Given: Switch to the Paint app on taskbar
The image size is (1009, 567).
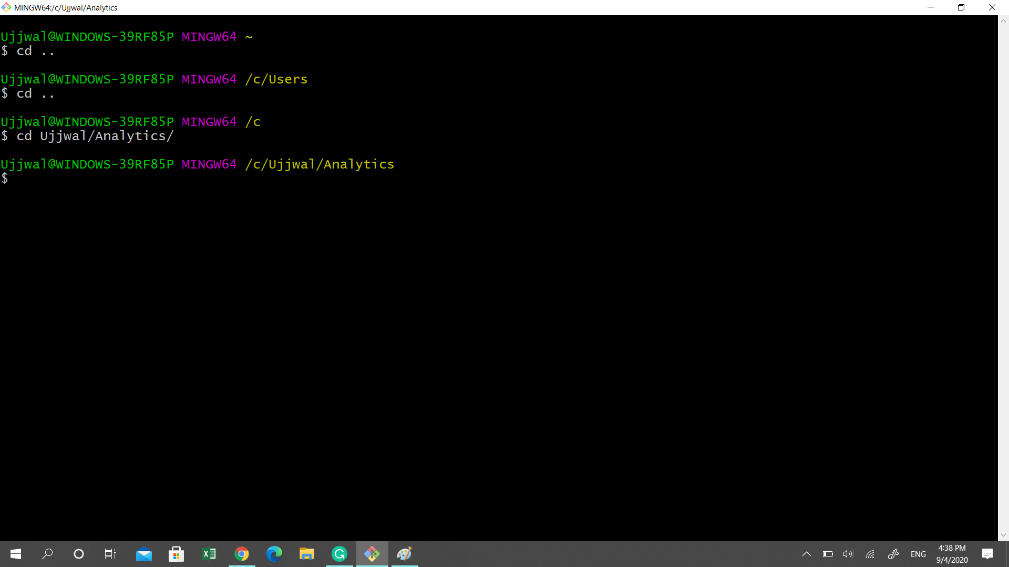Looking at the screenshot, I should tap(405, 554).
